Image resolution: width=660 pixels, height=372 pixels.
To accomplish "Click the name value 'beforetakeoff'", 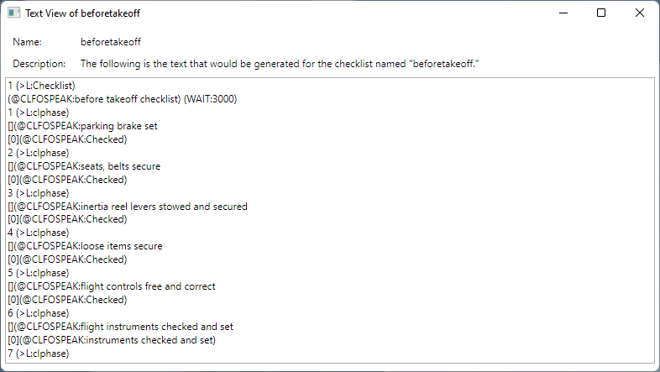I will [111, 42].
